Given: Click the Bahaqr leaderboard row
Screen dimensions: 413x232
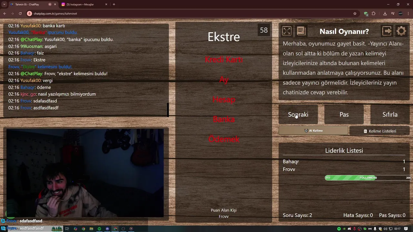Looking at the screenshot, I should pyautogui.click(x=344, y=161).
